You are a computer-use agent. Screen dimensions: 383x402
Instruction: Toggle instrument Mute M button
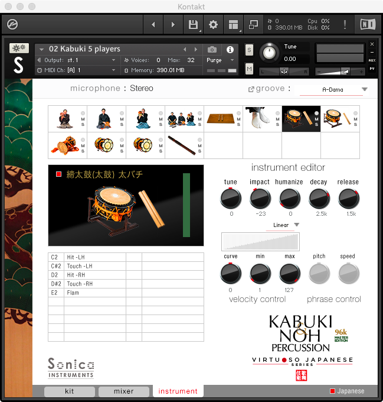[249, 69]
